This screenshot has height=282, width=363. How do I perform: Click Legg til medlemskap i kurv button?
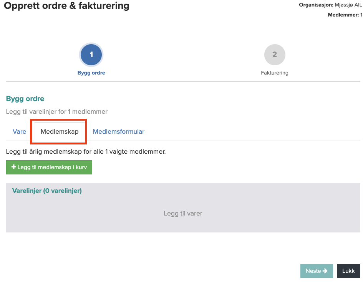click(x=49, y=167)
